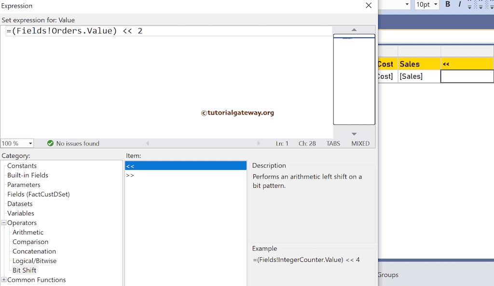Select Fields (FactCustDSet) category
Viewport: 494px width, 286px height.
tap(39, 194)
